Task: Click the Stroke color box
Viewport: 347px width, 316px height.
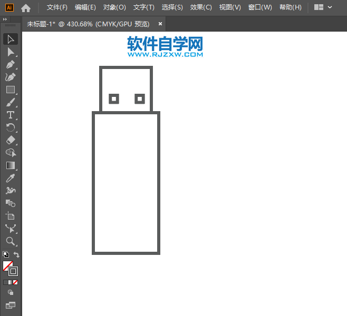Action: tap(13, 271)
